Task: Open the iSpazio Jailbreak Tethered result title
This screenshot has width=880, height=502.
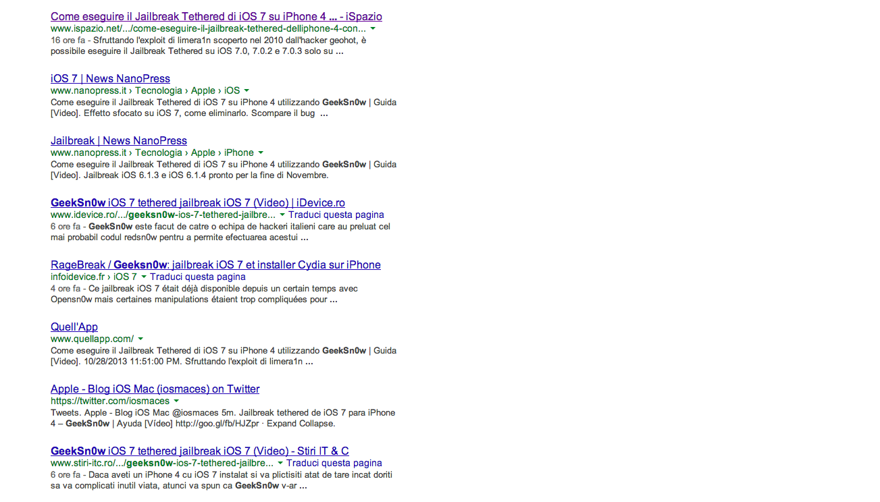Action: (216, 16)
